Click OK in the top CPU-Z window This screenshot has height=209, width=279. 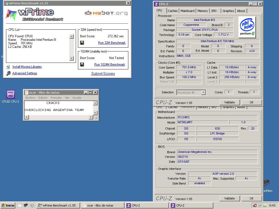[251, 102]
